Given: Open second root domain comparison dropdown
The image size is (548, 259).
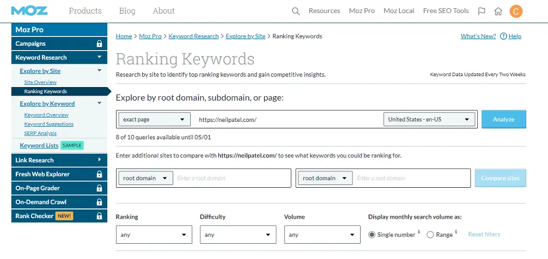Looking at the screenshot, I should click(x=325, y=178).
